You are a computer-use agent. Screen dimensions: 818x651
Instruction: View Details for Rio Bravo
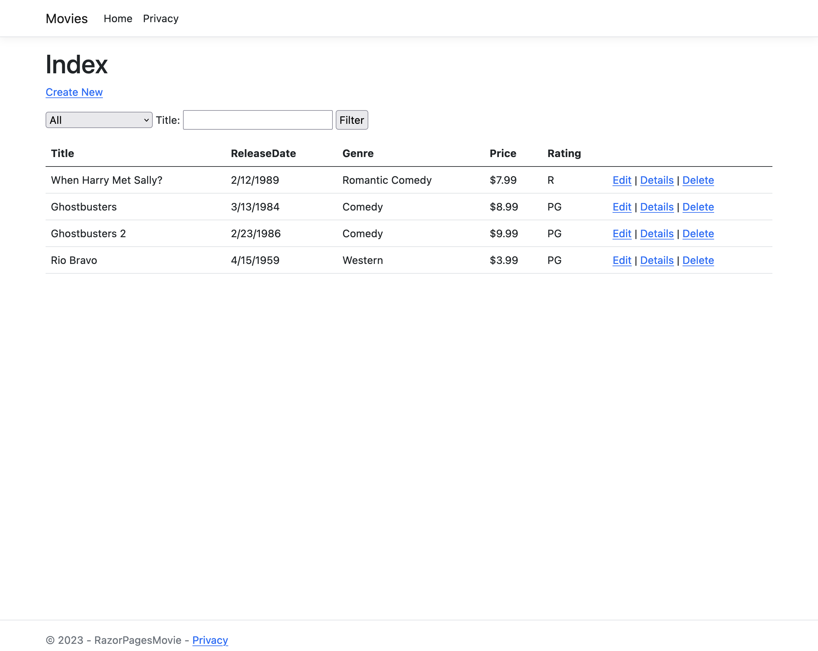657,260
